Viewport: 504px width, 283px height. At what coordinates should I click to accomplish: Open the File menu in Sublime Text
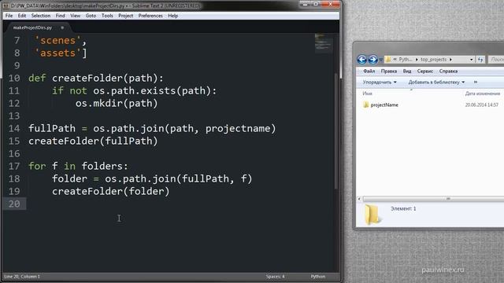click(x=9, y=16)
